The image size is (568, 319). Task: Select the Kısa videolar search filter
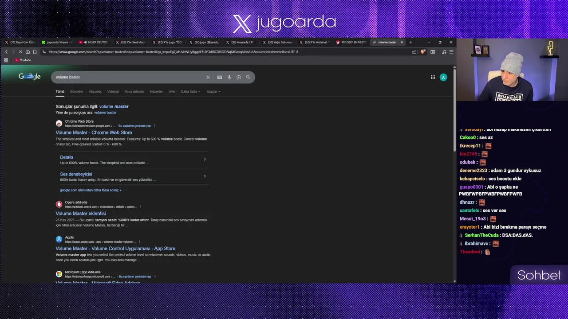[134, 92]
